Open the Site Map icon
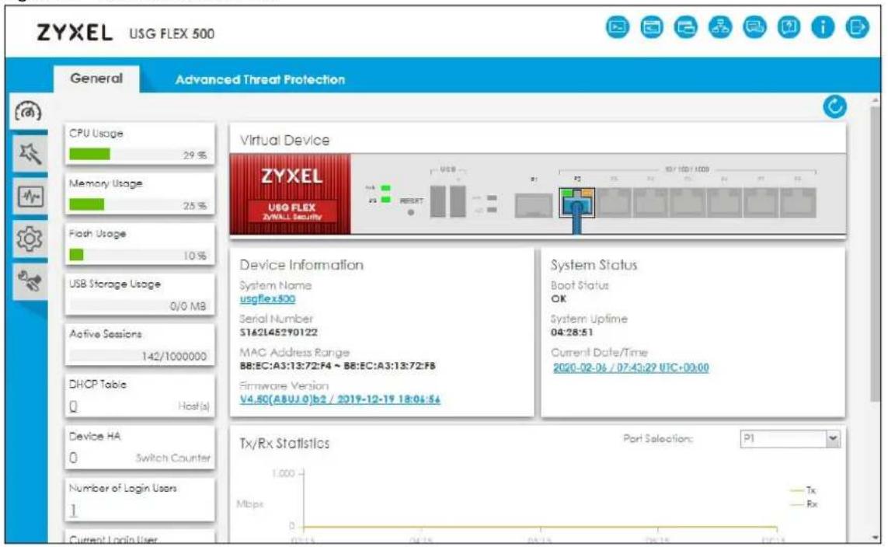 (x=720, y=26)
